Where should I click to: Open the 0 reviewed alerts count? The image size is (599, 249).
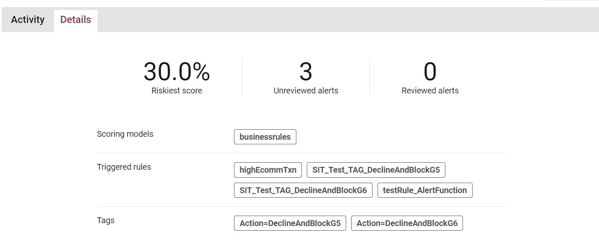(430, 72)
